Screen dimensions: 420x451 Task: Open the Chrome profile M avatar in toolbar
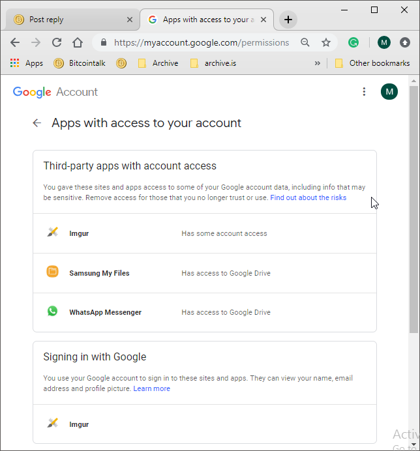click(x=384, y=42)
